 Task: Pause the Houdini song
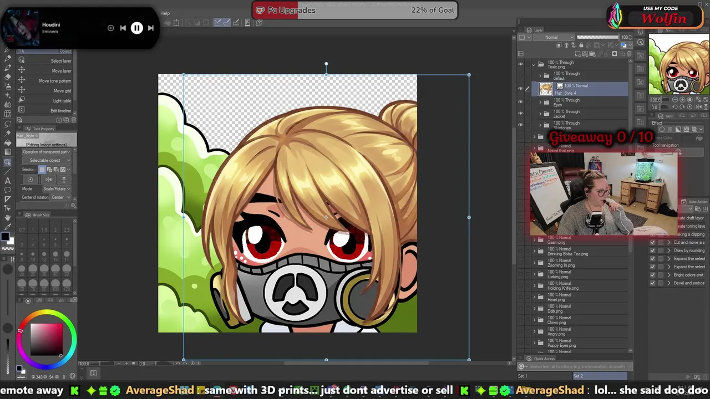(136, 28)
